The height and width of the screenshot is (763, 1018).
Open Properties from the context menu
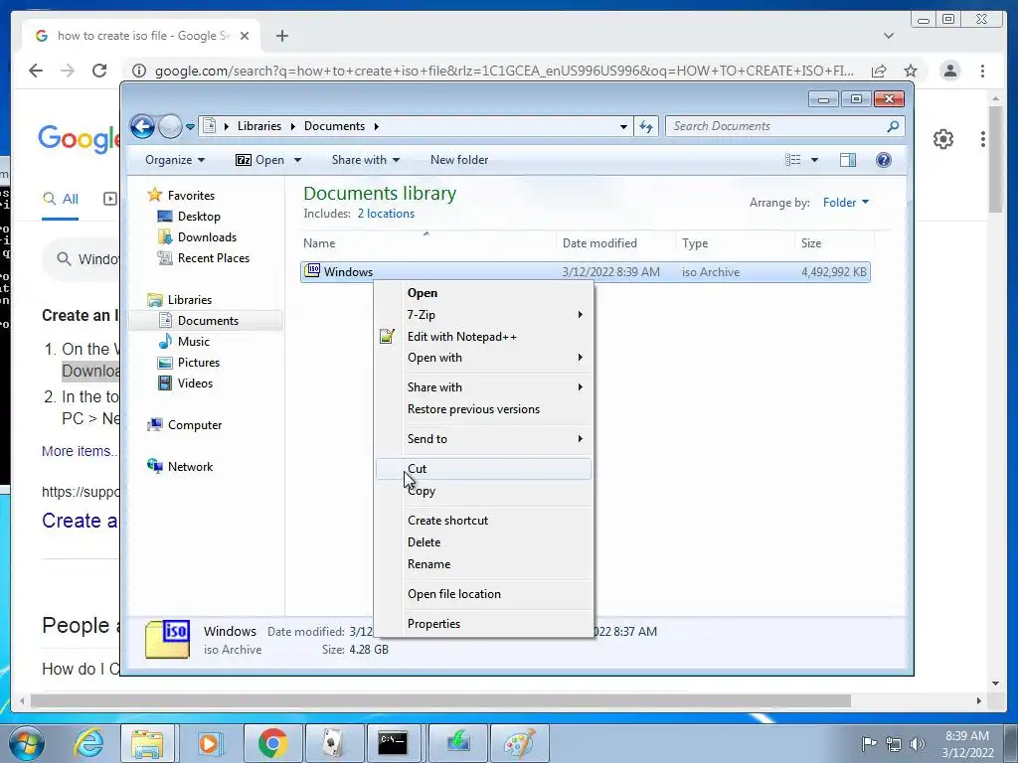(x=483, y=624)
